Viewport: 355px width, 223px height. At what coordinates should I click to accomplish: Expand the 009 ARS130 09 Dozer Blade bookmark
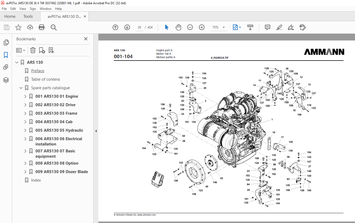coord(25,172)
